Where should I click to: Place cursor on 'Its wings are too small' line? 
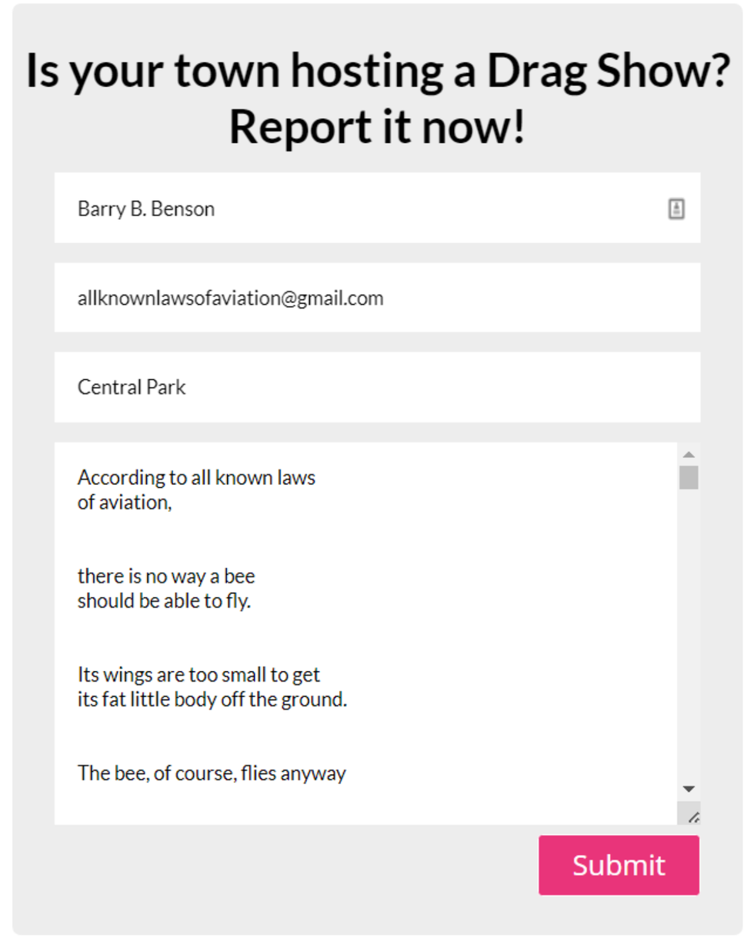point(199,675)
